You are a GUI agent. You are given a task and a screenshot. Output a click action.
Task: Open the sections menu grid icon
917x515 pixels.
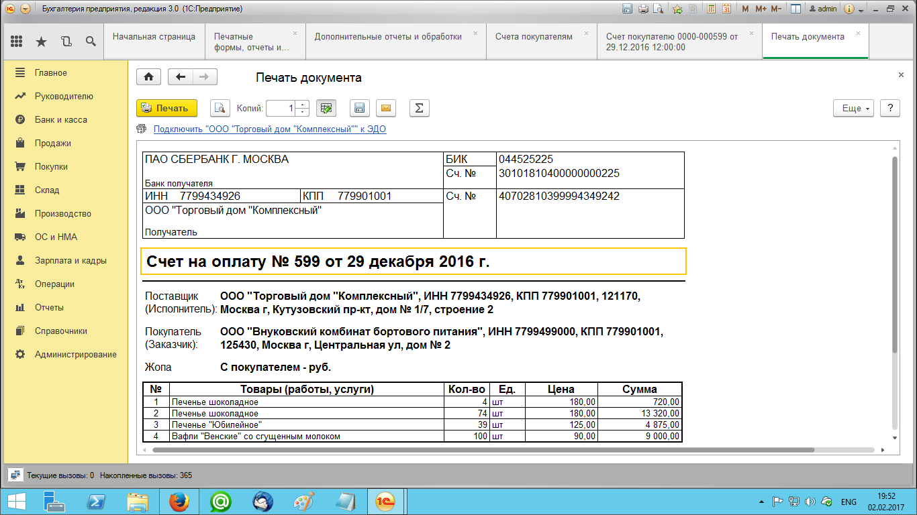tap(17, 42)
